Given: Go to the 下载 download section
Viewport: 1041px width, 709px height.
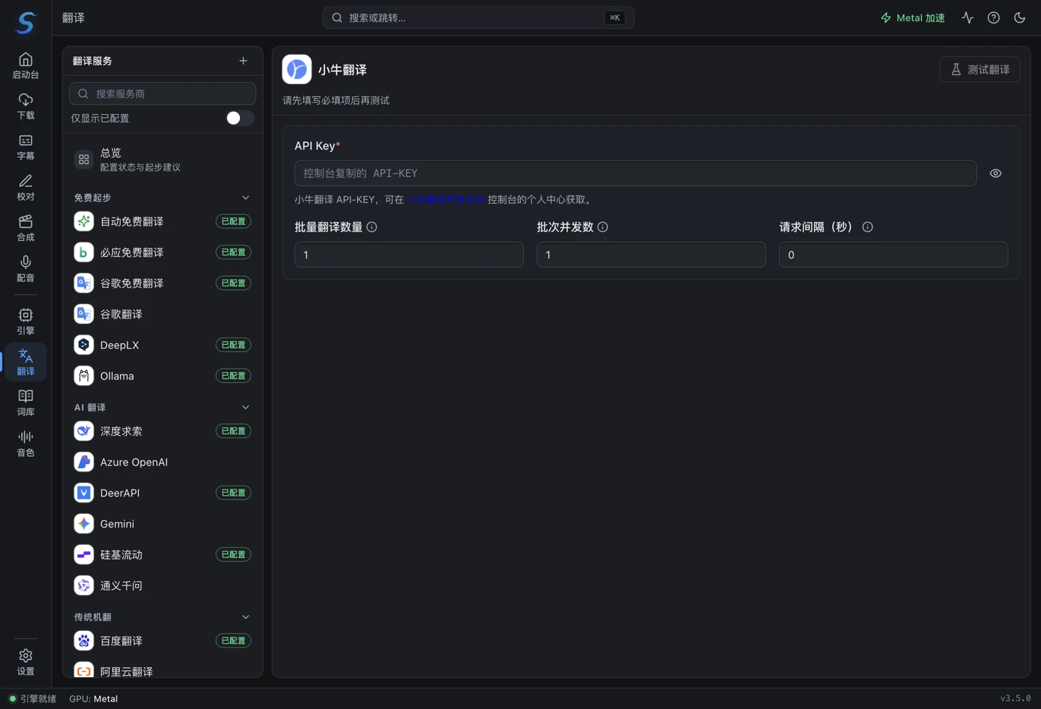Looking at the screenshot, I should click(25, 106).
